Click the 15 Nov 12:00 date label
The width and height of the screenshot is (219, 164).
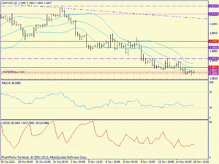click(201, 162)
